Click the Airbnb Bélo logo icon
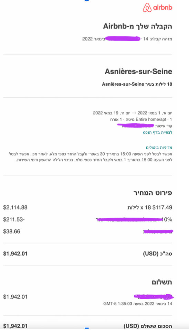189x332 pixels. pos(147,8)
